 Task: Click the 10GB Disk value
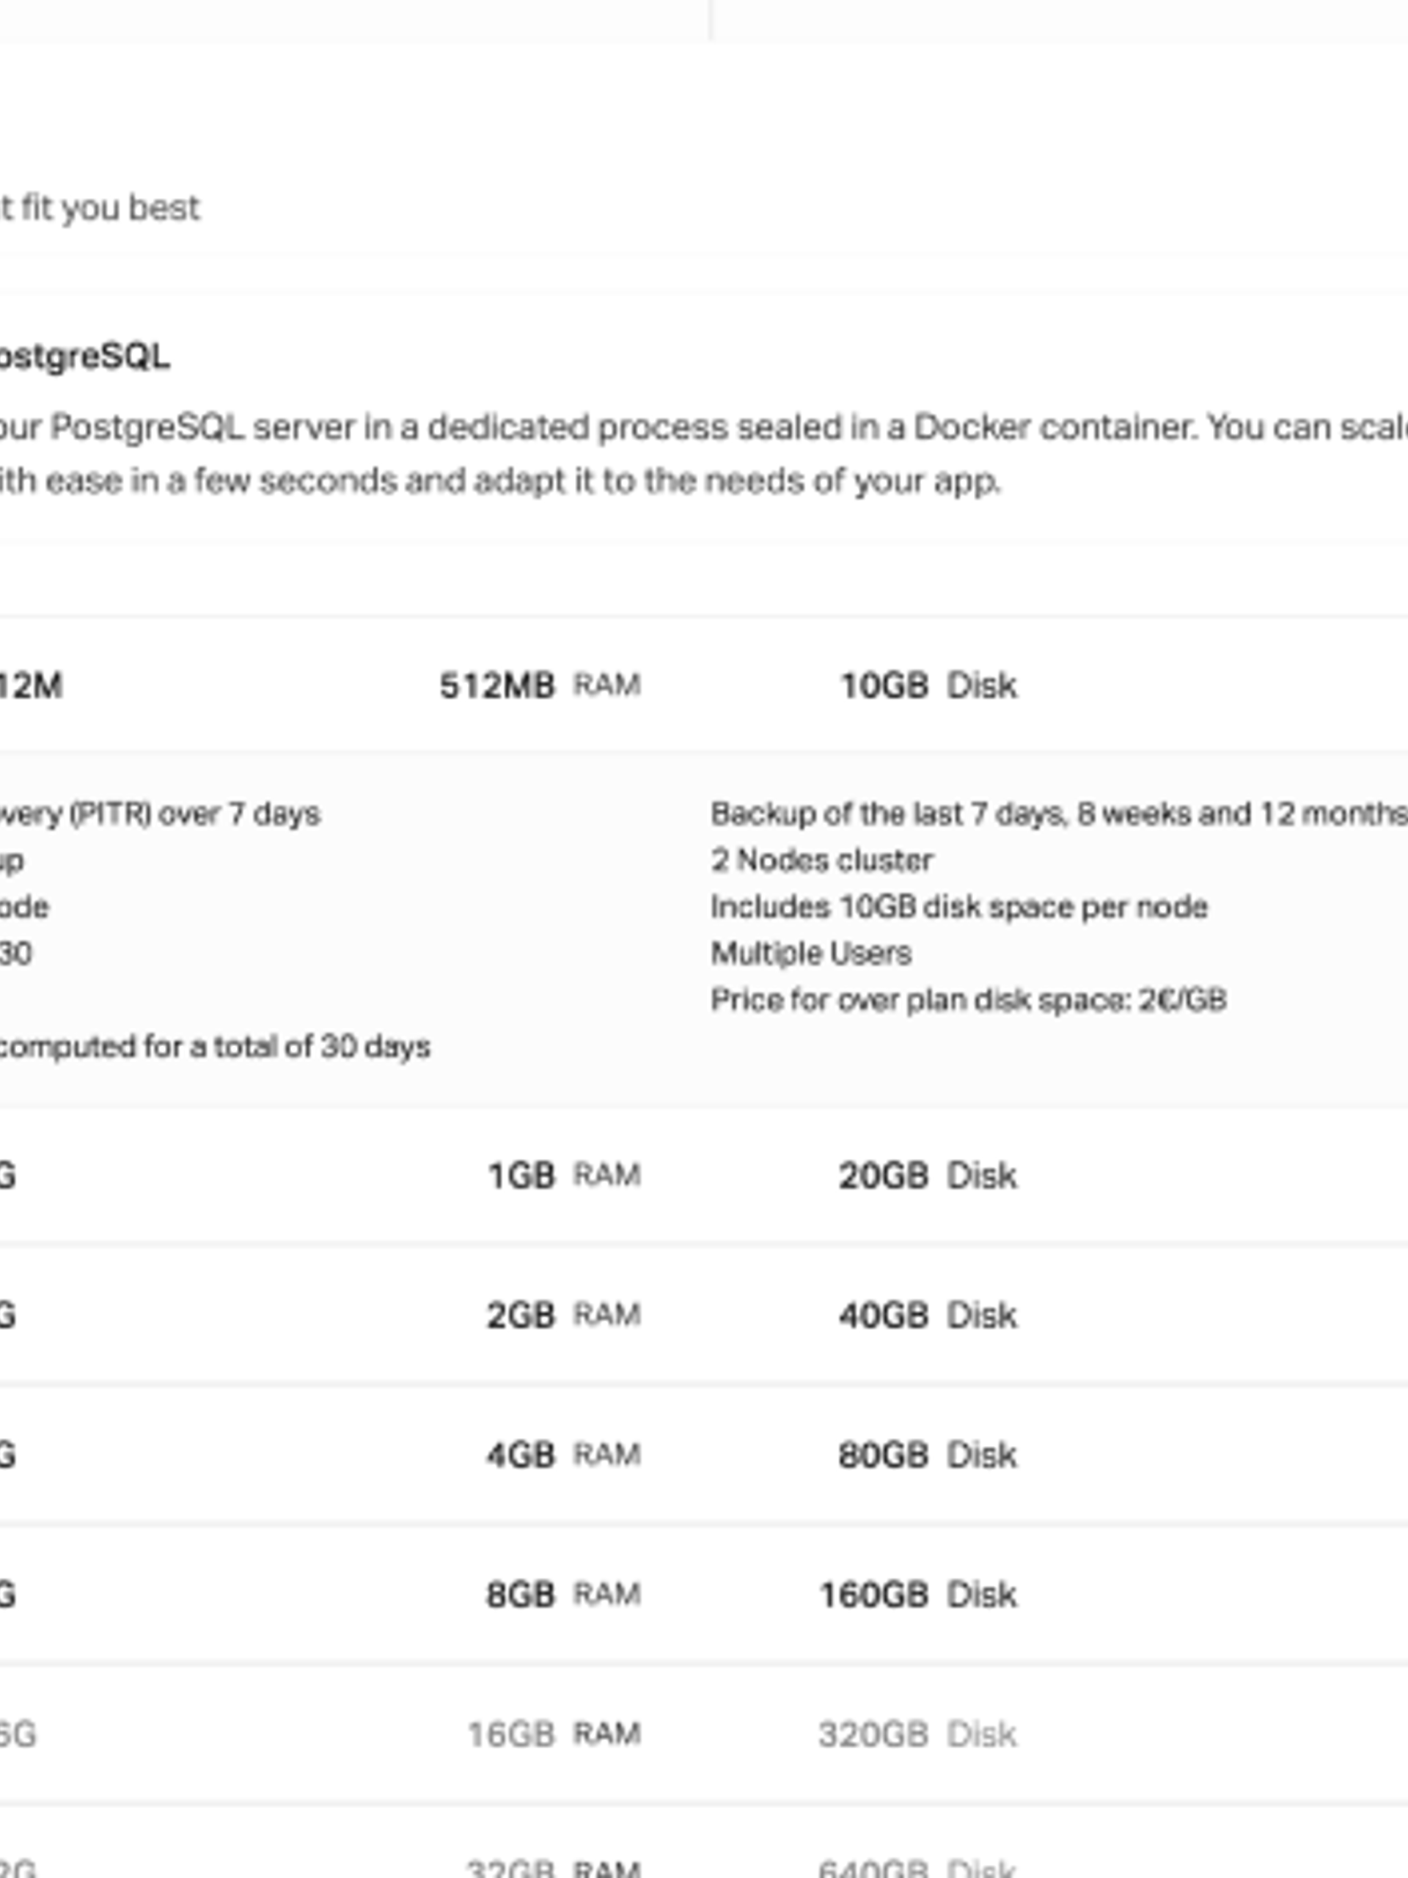pyautogui.click(x=928, y=685)
